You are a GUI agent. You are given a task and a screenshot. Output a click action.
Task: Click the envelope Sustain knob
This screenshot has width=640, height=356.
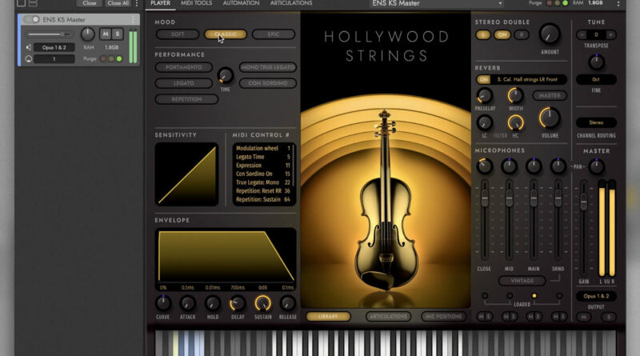click(262, 303)
